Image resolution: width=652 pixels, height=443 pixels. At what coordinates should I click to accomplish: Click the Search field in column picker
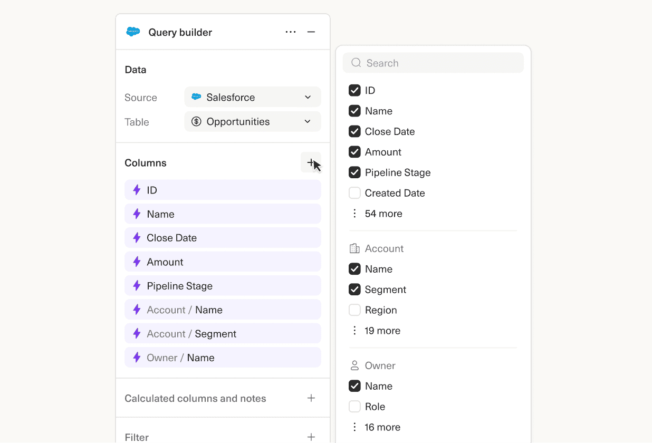[x=433, y=63]
